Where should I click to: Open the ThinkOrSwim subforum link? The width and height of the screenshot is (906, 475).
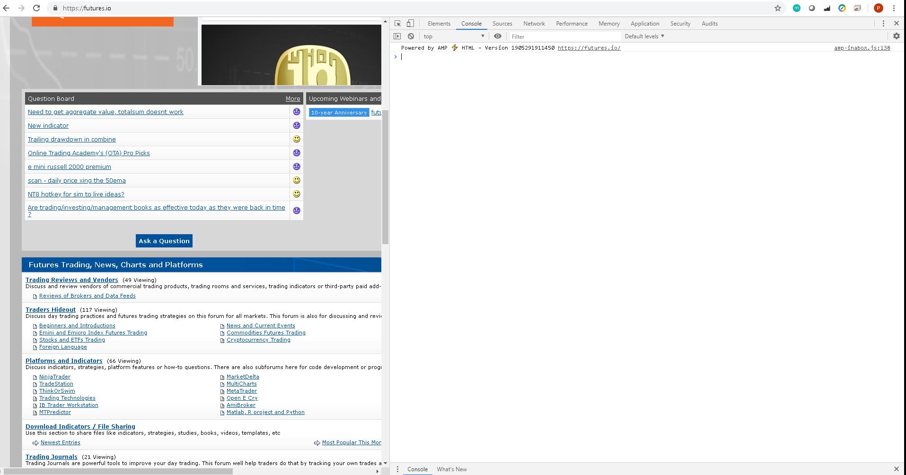[x=57, y=391]
